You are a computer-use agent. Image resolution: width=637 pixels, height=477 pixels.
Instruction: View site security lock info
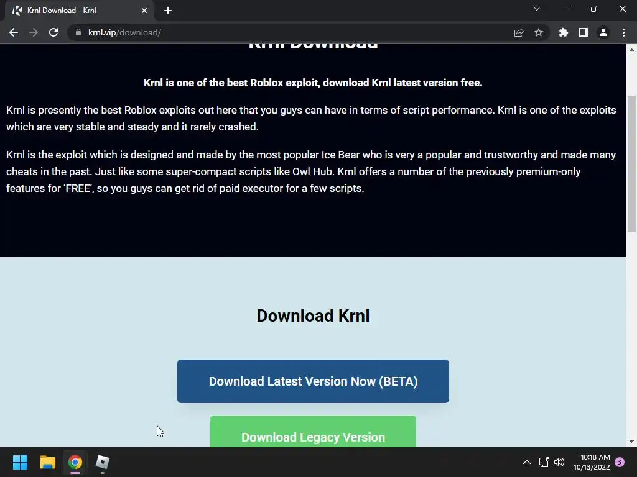coord(78,32)
